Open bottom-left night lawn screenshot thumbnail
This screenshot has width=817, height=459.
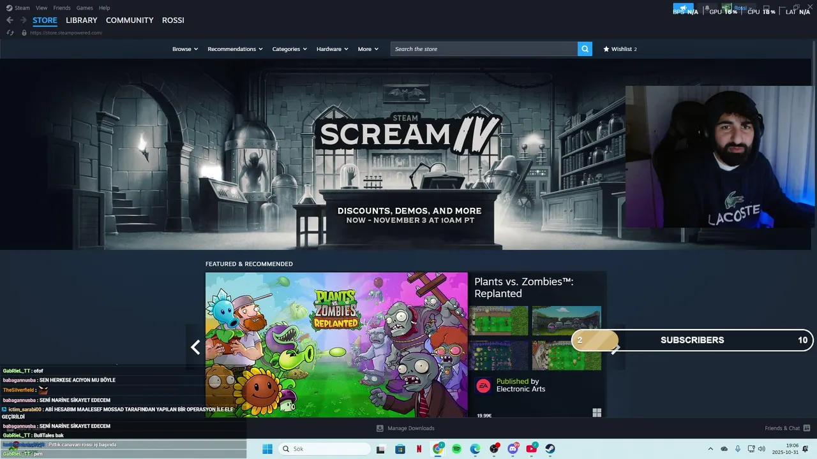pos(498,355)
